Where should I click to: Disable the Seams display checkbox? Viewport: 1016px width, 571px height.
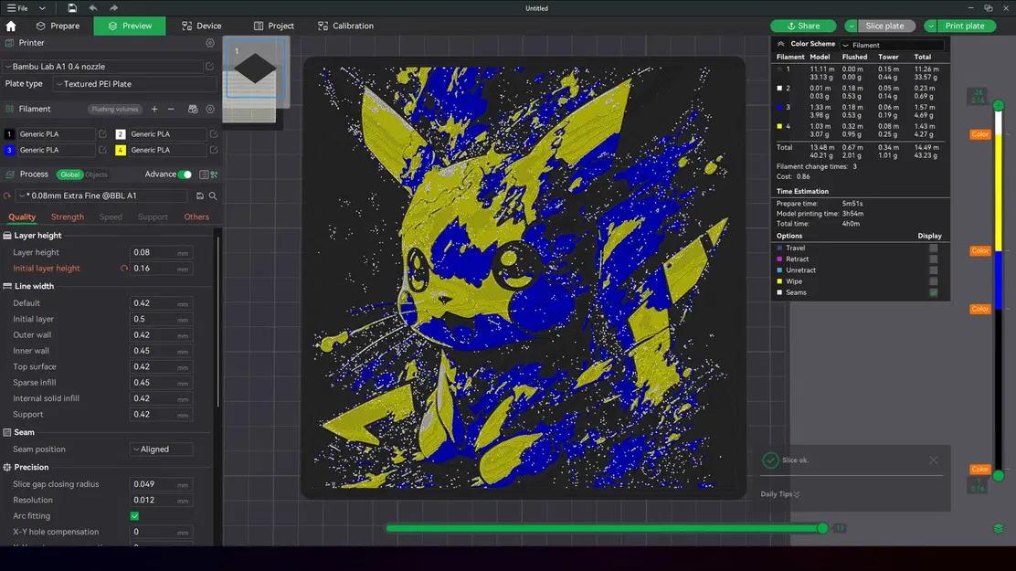click(934, 292)
